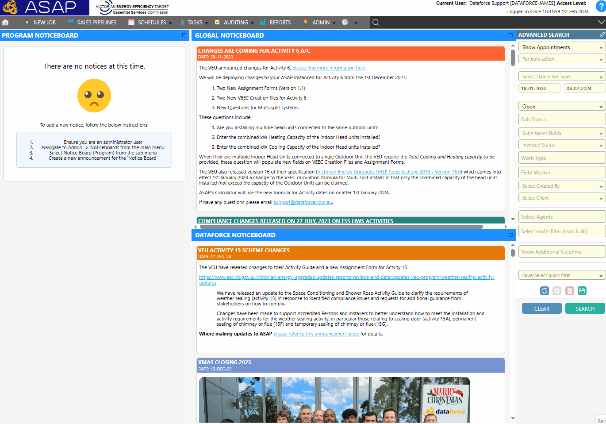
Task: Open the search magnifier in the navbar
Action: click(376, 23)
